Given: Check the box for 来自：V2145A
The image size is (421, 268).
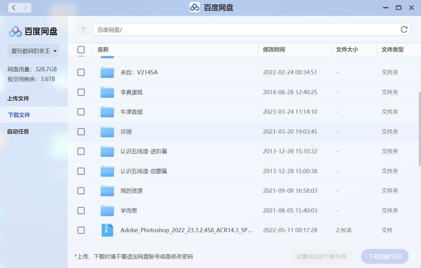Looking at the screenshot, I should coord(81,73).
